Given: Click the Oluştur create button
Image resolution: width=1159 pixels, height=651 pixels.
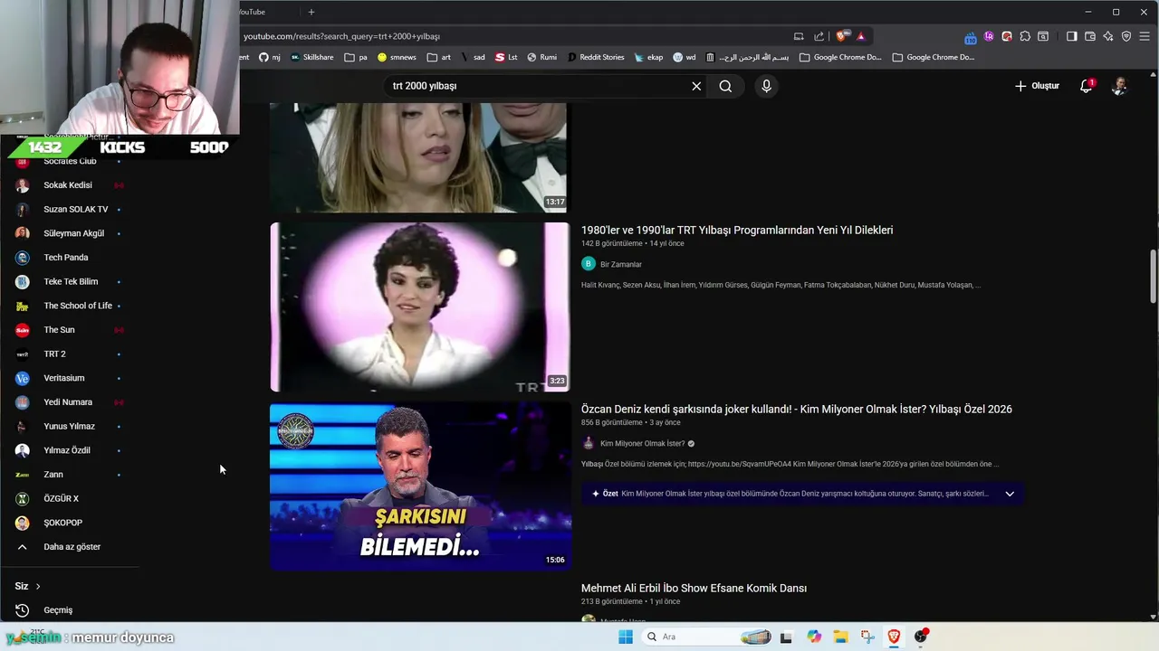Looking at the screenshot, I should (x=1037, y=86).
